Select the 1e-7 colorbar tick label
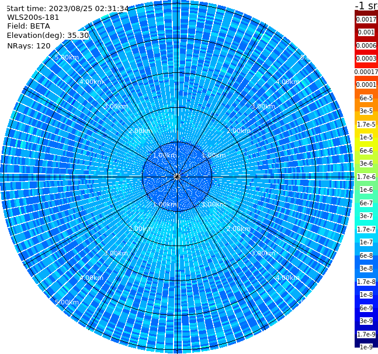This screenshot has height=354, width=378. [x=366, y=242]
